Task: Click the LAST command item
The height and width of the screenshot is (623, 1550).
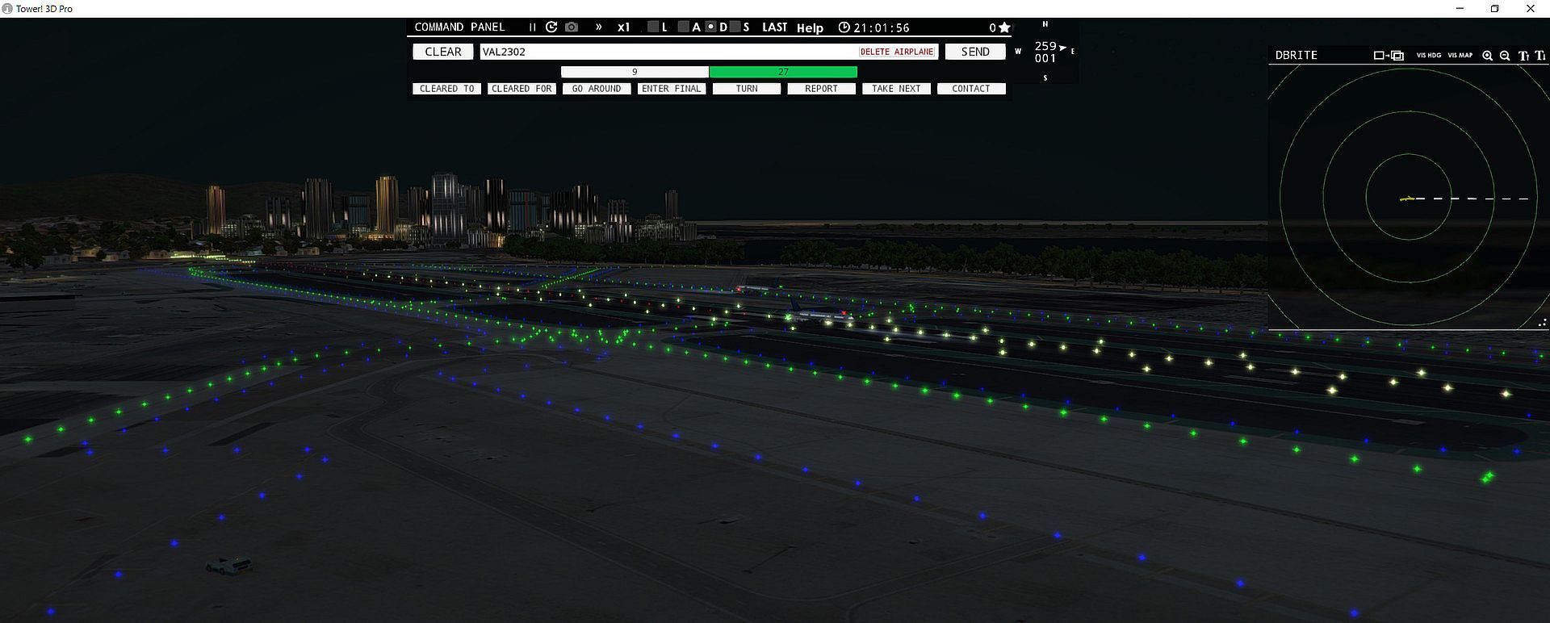Action: (x=774, y=27)
